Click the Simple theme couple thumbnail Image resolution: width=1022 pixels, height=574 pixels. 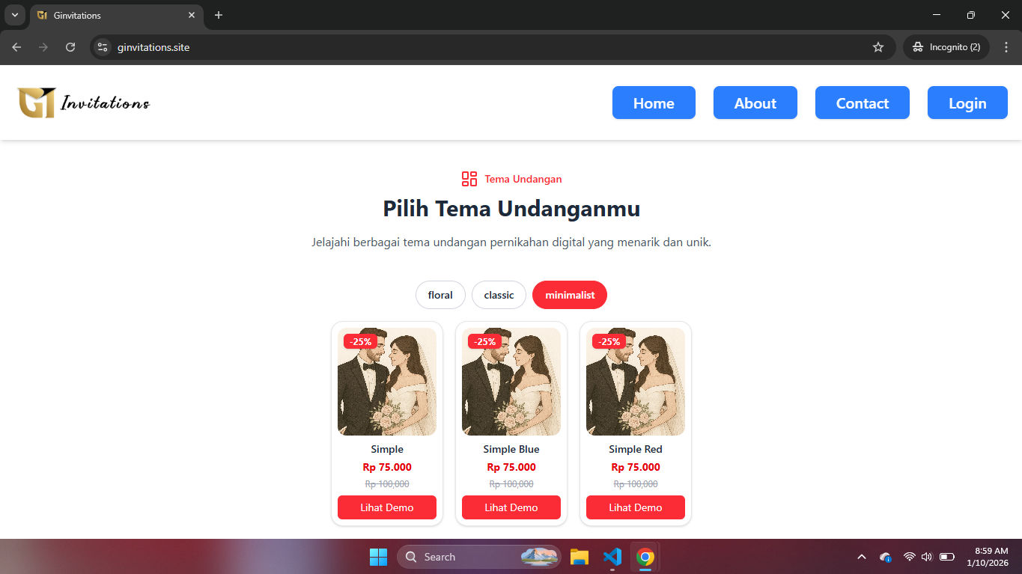387,382
